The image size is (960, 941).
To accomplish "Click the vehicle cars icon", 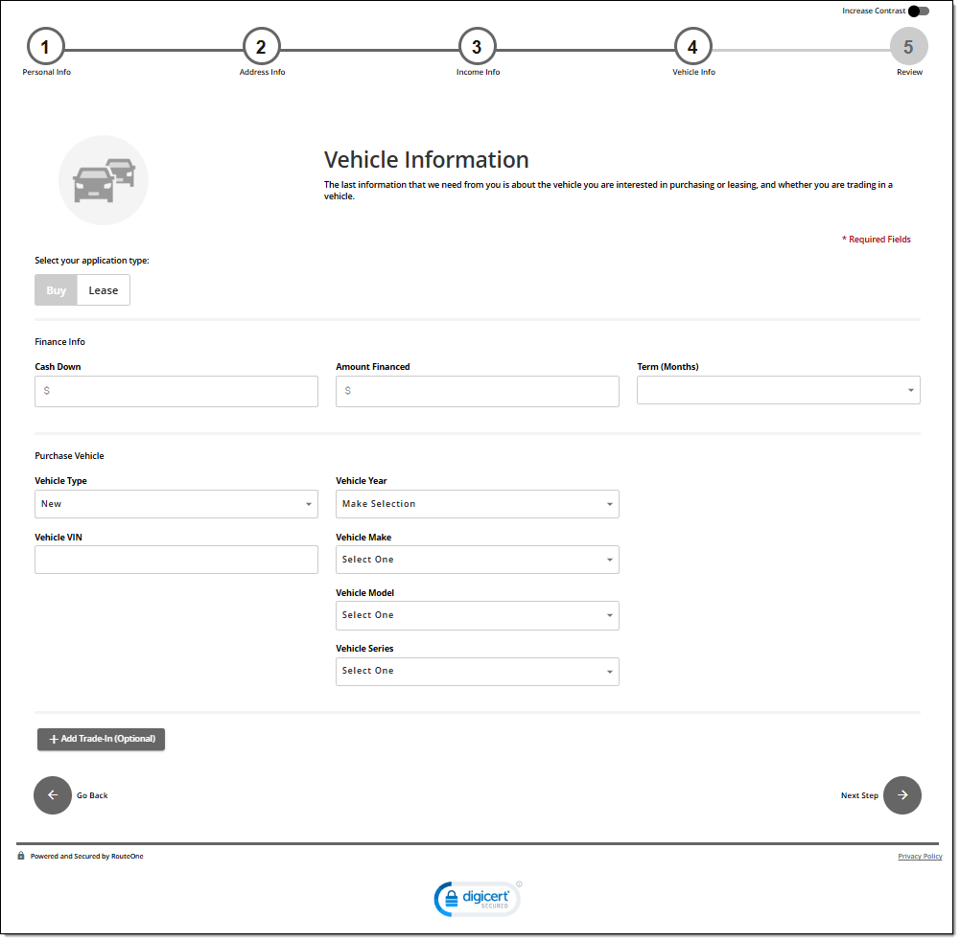I will pyautogui.click(x=104, y=180).
